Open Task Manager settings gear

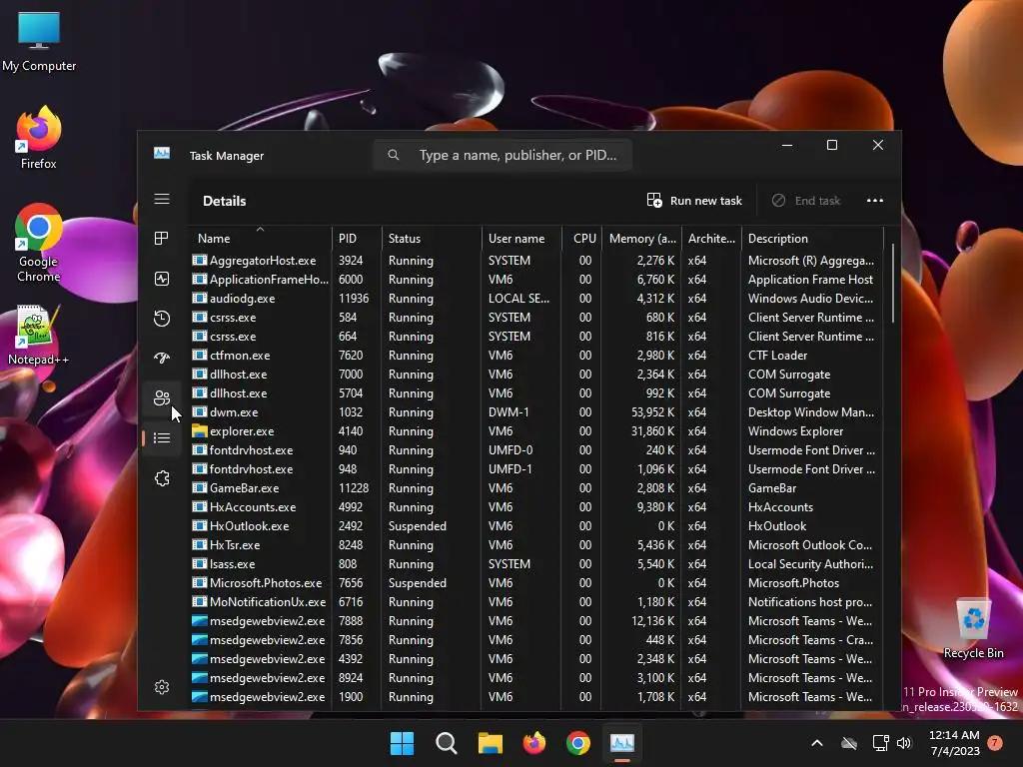[162, 687]
